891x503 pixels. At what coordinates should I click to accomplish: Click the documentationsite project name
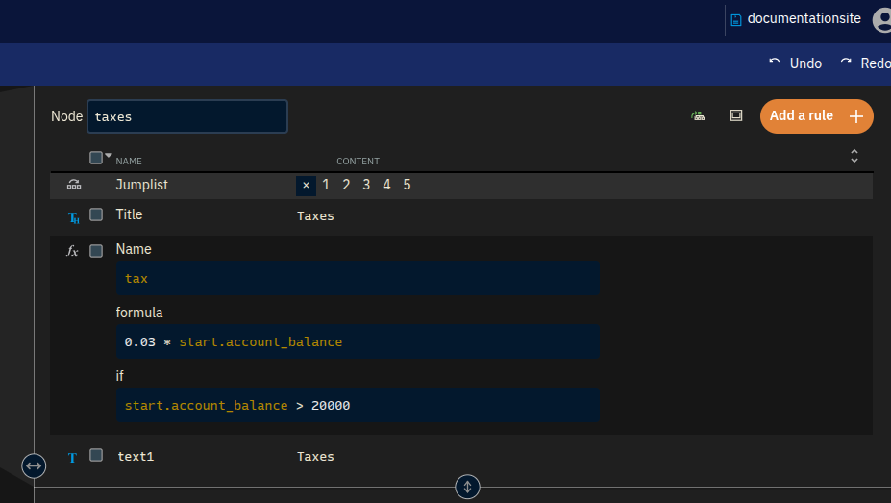point(804,19)
